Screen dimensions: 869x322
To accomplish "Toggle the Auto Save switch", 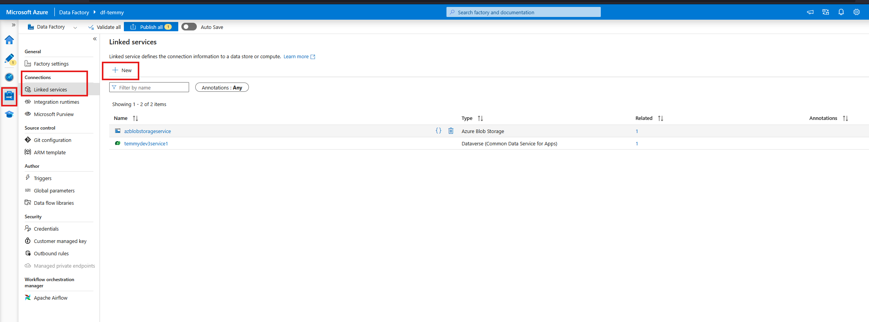I will pyautogui.click(x=189, y=27).
